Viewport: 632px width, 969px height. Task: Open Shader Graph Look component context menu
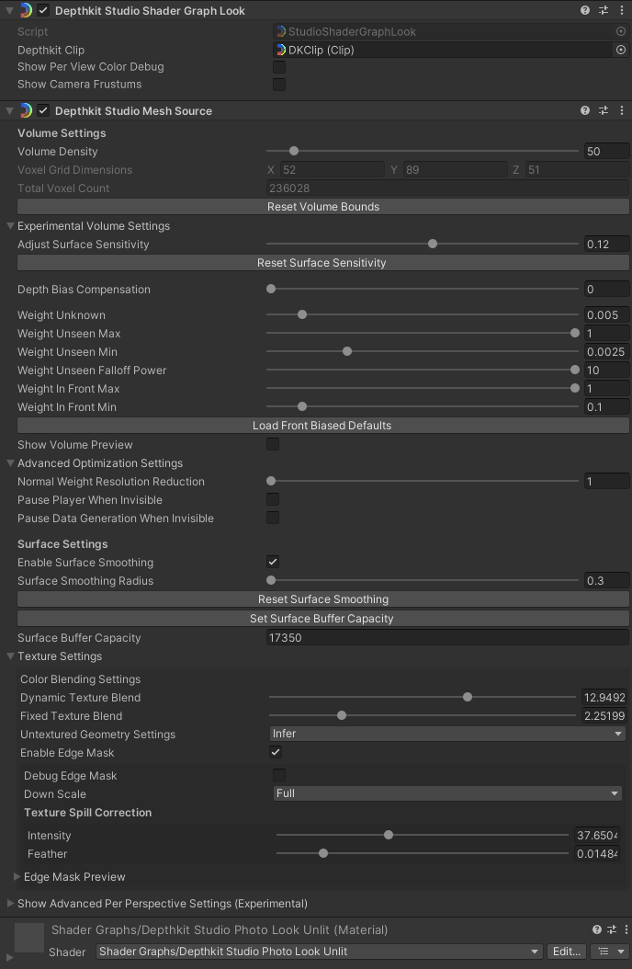(x=621, y=10)
